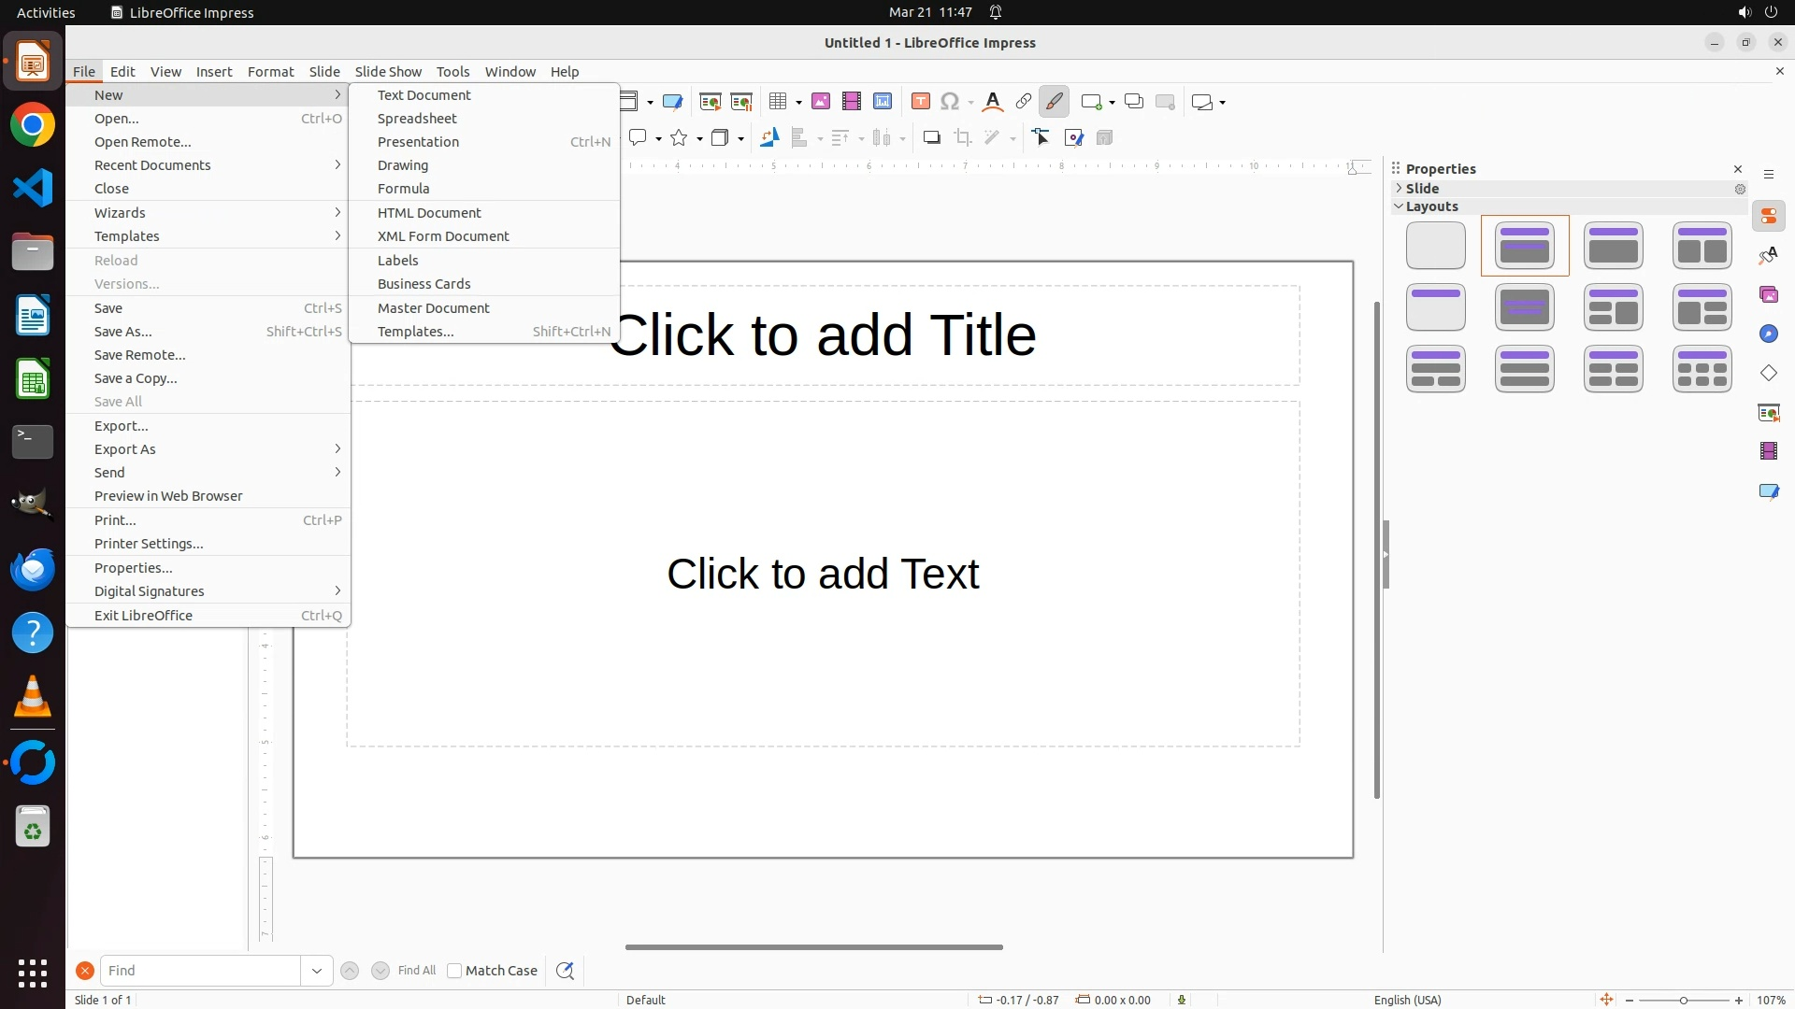
Task: Click Save As in the File menu
Action: 122,332
